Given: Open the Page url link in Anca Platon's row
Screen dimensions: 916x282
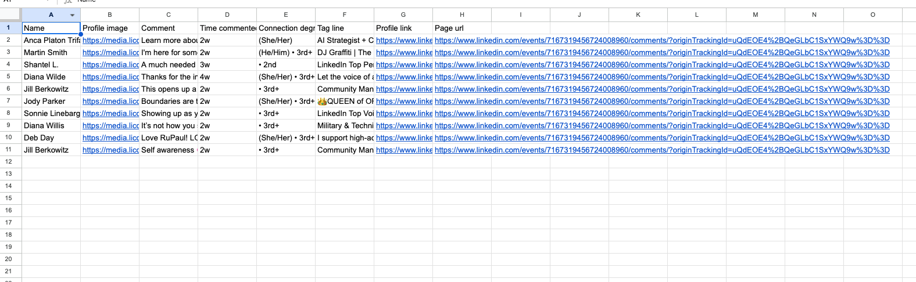Looking at the screenshot, I should (662, 40).
